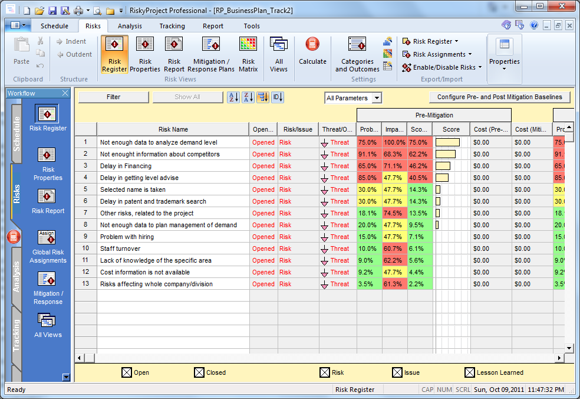Click the Cost (Pre-... column header
Image resolution: width=580 pixels, height=399 pixels.
pyautogui.click(x=491, y=129)
